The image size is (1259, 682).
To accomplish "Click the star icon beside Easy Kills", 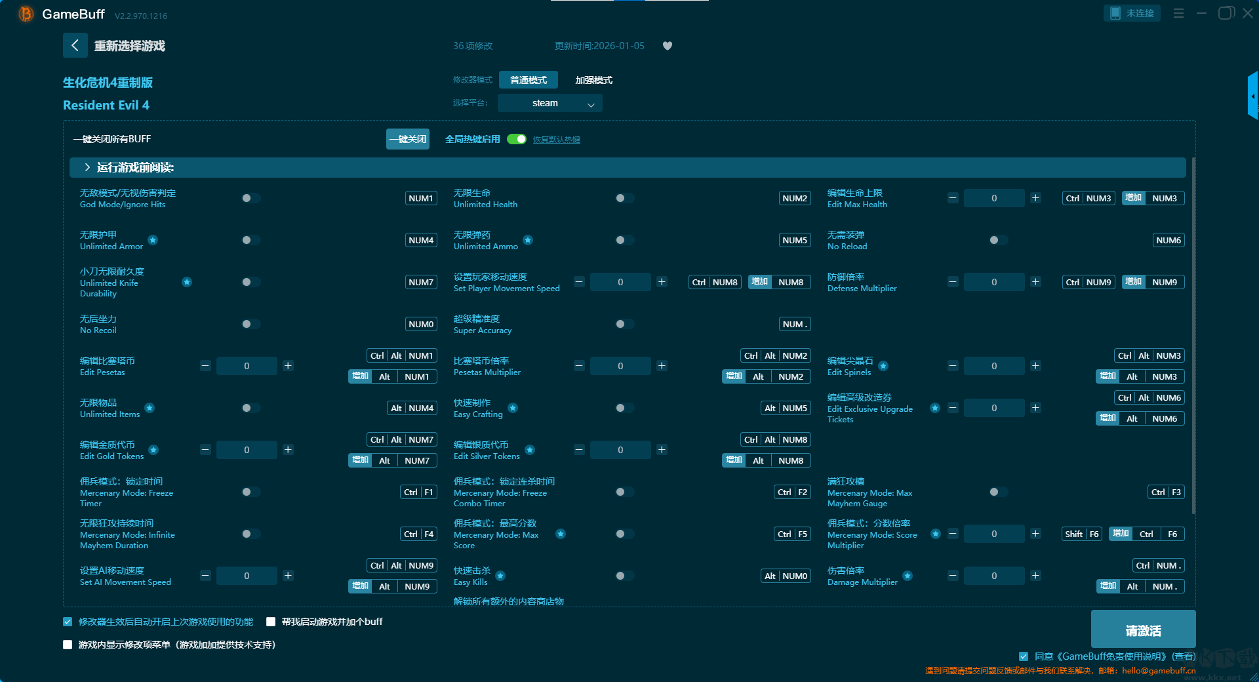I will click(500, 576).
